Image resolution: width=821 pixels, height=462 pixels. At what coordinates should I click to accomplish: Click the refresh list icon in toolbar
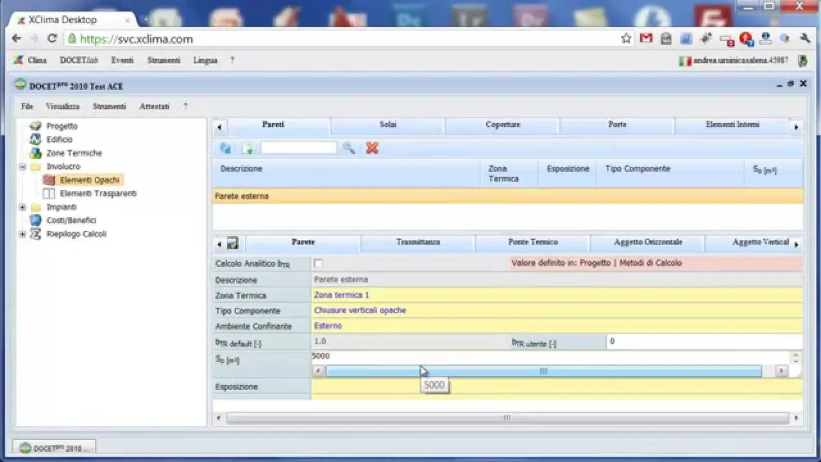[225, 148]
